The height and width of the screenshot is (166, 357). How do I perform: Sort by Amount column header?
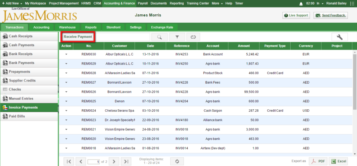pos(244,46)
